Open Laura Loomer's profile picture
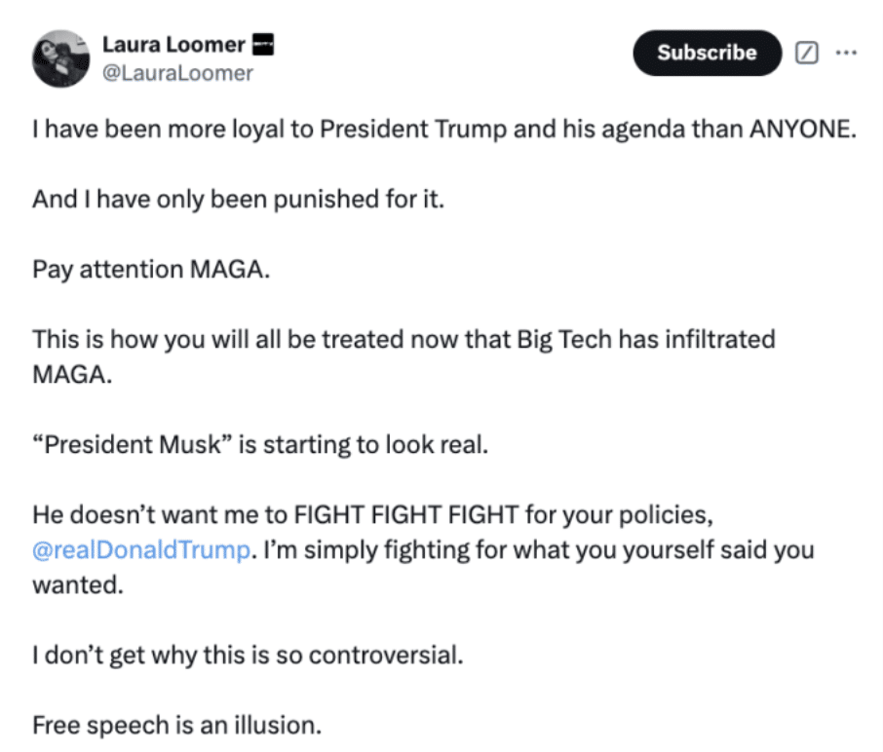Viewport: 883px width, 752px height. coord(60,58)
